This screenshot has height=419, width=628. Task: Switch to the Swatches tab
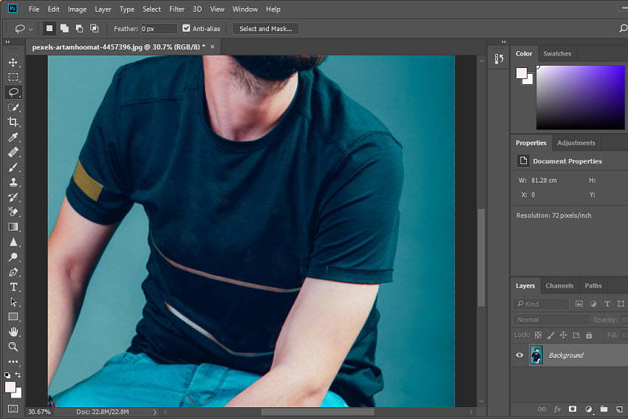pyautogui.click(x=557, y=54)
